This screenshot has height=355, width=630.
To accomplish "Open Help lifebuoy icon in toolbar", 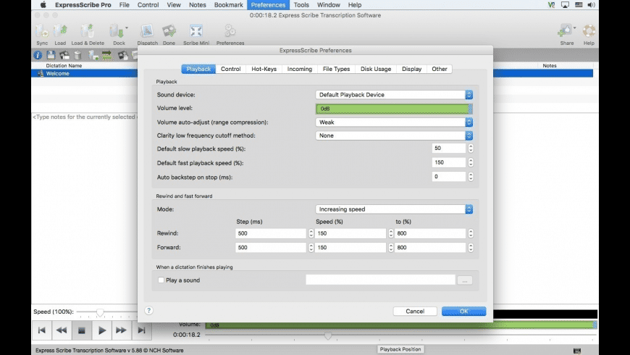I will point(589,31).
